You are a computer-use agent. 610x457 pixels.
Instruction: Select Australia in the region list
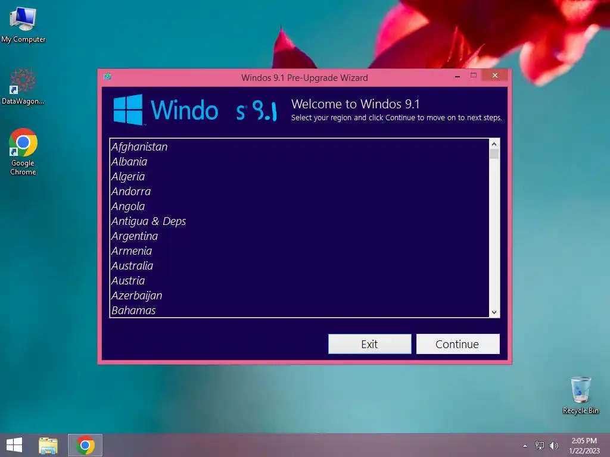click(299, 266)
